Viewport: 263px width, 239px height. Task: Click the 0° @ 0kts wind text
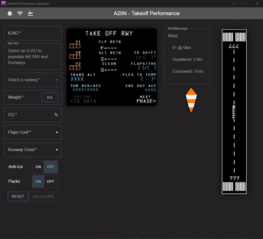tap(181, 48)
